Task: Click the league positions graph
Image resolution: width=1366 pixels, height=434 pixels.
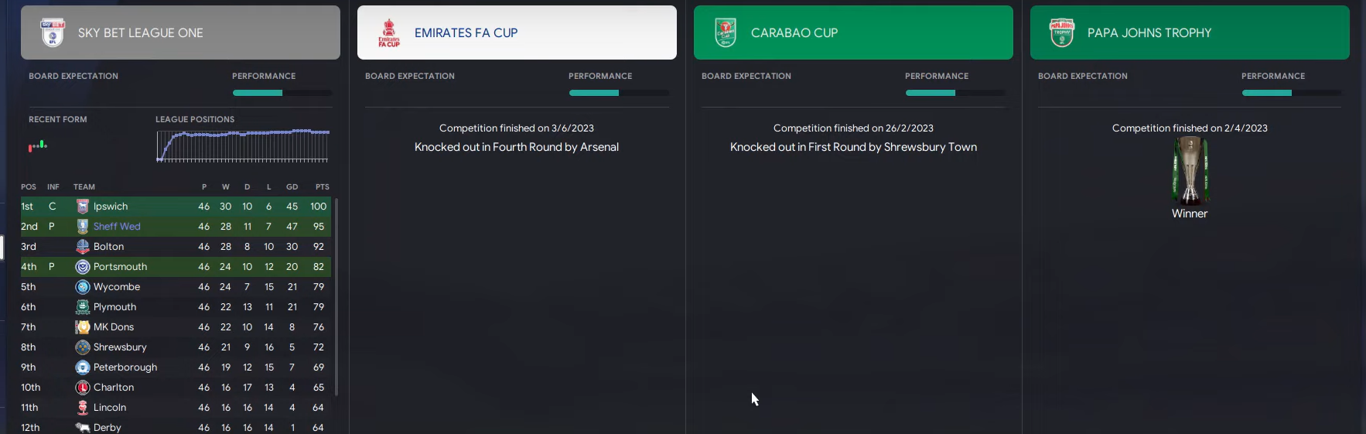Action: click(243, 145)
